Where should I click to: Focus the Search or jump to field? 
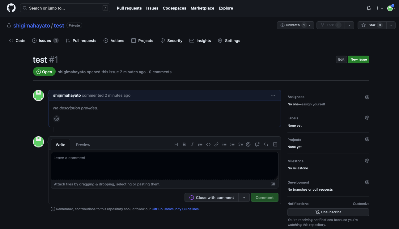[x=65, y=8]
